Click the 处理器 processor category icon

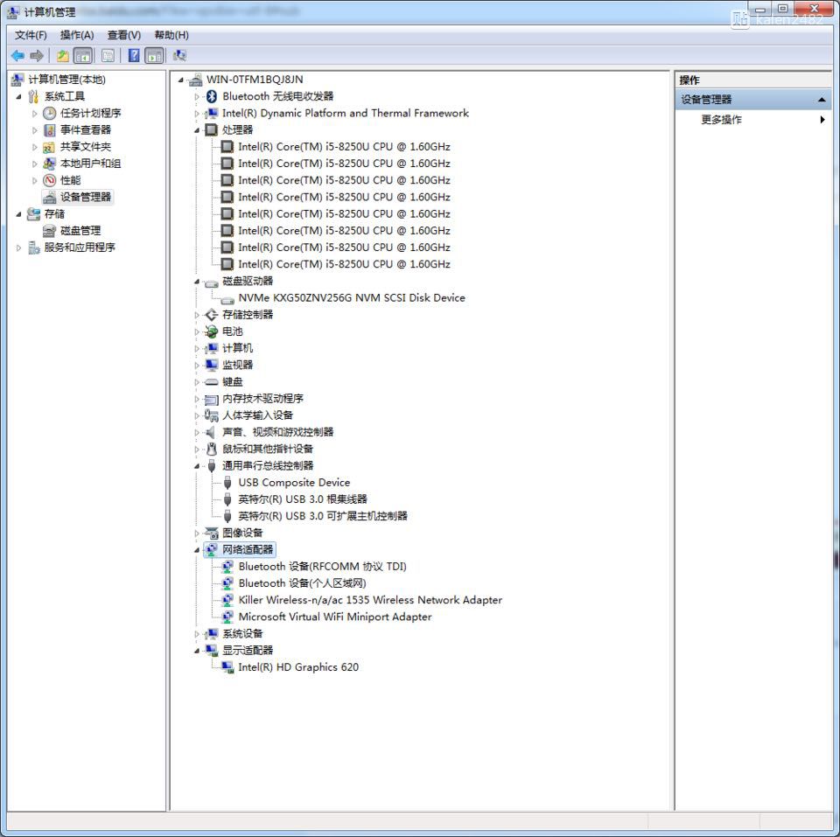pos(212,130)
